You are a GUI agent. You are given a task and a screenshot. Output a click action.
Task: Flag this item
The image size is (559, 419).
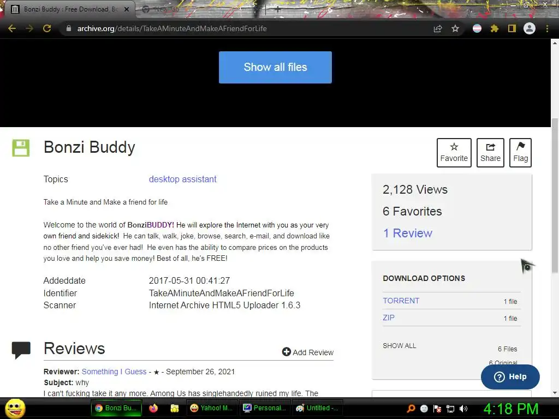click(520, 153)
